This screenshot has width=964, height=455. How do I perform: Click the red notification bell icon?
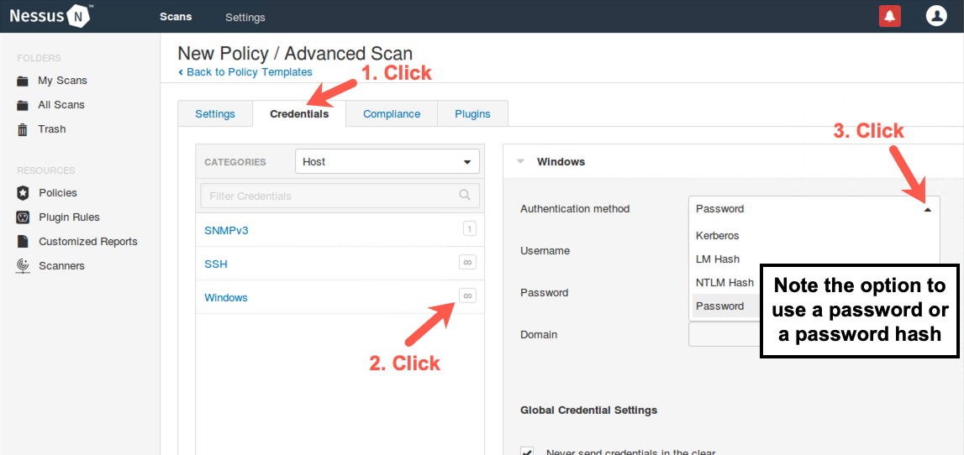pyautogui.click(x=889, y=16)
